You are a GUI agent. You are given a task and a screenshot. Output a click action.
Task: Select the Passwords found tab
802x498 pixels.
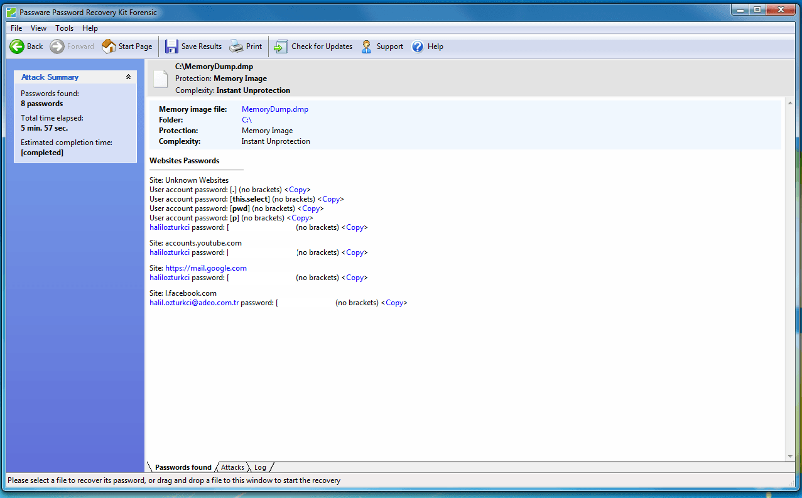coord(182,467)
